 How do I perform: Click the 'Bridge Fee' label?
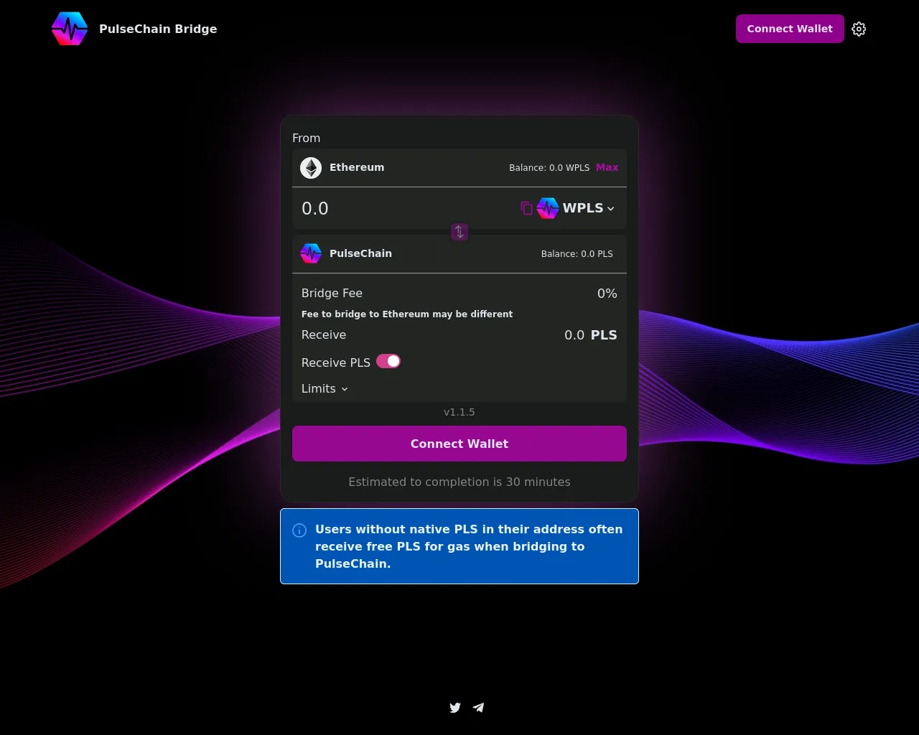point(332,293)
